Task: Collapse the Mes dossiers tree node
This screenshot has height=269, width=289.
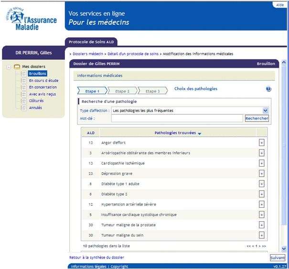Action: point(9,67)
